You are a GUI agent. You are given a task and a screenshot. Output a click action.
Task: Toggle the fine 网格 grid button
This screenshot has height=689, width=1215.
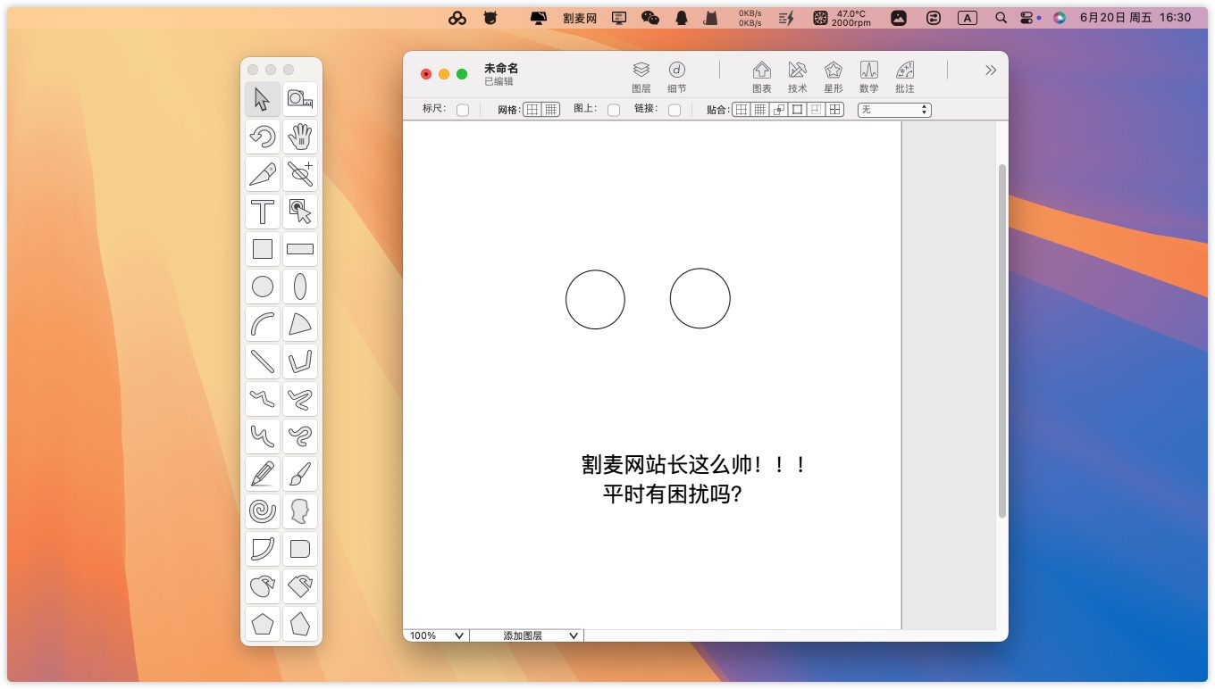coord(551,110)
